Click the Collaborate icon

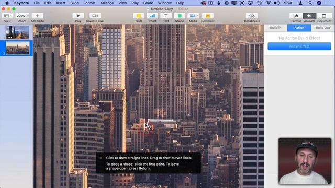click(x=252, y=16)
